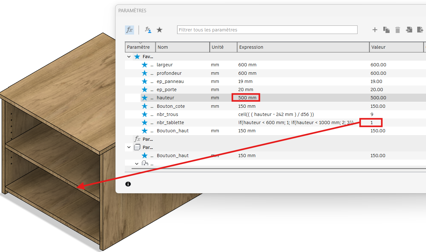This screenshot has height=252, width=426.
Task: Click the user parameters fx icon
Action: coord(148,30)
